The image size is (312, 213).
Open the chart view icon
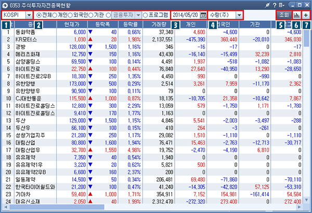point(297,15)
